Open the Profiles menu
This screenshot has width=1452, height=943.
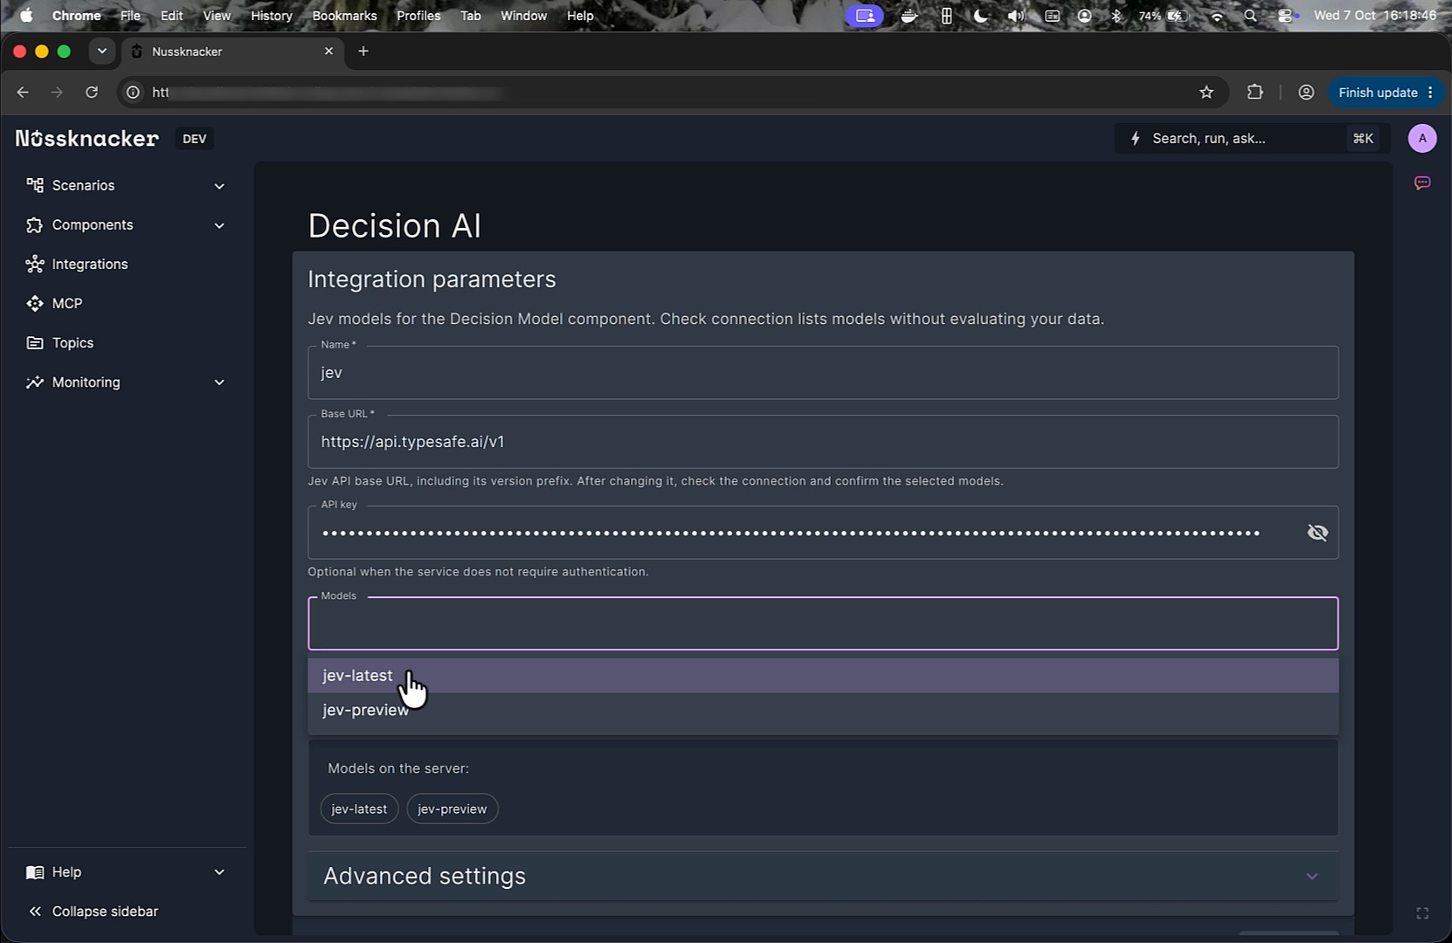tap(418, 16)
